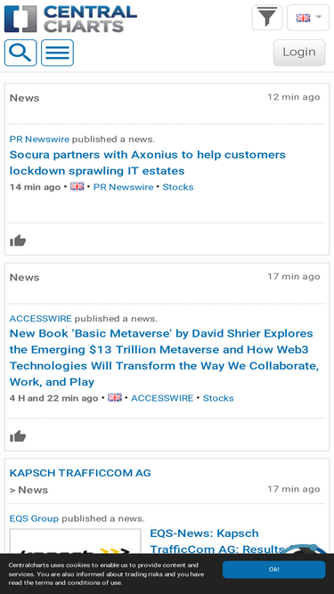Open EQS-News Kapsch TrafficCom results headline
Image resolution: width=334 pixels, height=594 pixels.
217,541
